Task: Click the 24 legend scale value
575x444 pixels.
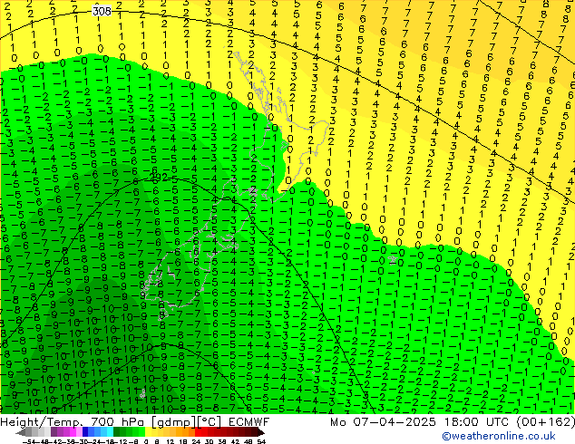Action: 196,441
